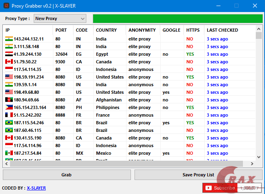Click the Save Proxy List button

click(x=198, y=175)
